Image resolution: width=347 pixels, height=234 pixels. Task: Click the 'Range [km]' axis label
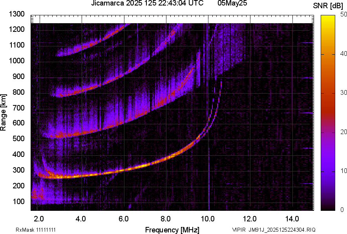pos(3,112)
